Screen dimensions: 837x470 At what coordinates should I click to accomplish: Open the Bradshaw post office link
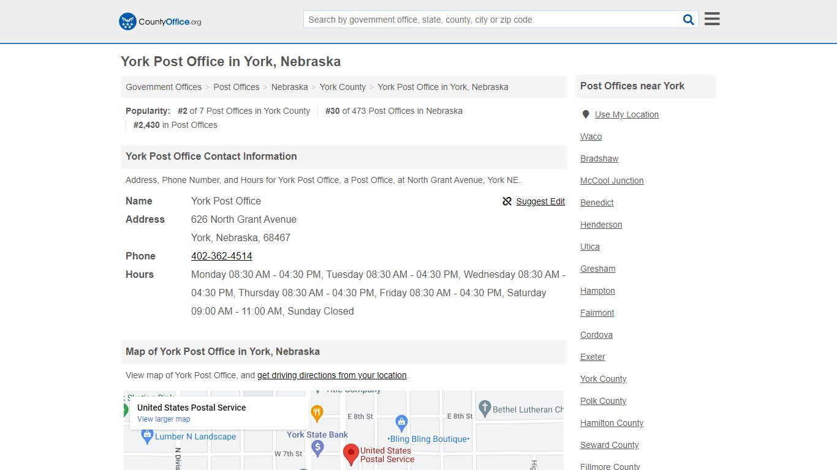pyautogui.click(x=599, y=159)
